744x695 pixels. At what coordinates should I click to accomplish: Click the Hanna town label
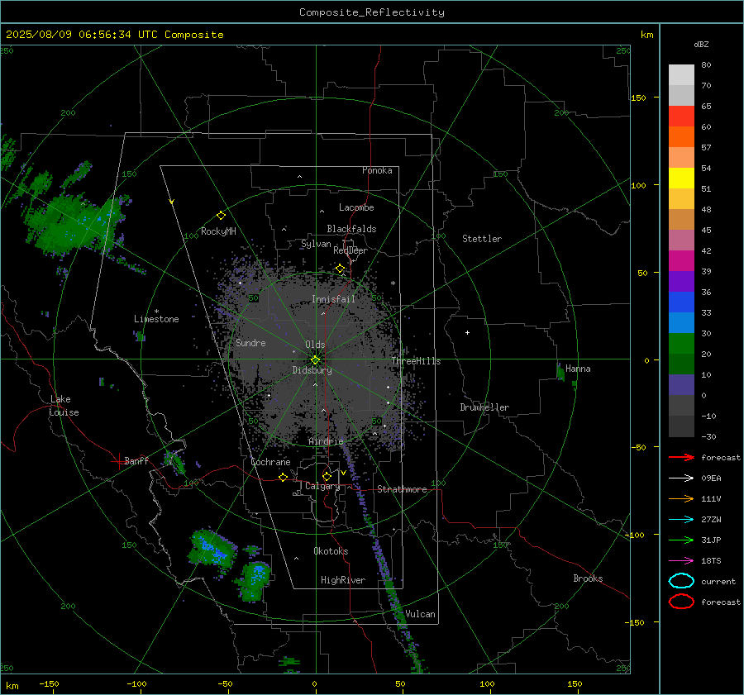578,369
